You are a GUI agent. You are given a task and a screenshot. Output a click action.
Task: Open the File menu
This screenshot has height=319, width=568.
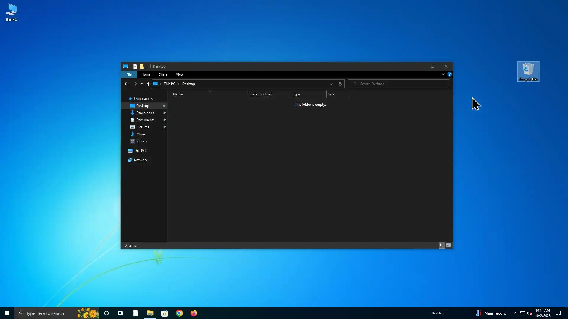click(x=129, y=74)
